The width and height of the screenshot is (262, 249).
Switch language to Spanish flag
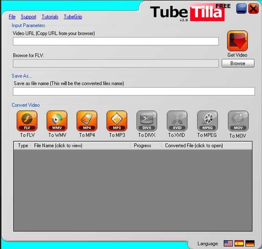[x=239, y=243]
